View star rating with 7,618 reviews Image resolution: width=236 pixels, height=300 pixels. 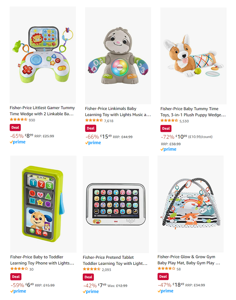click(94, 120)
